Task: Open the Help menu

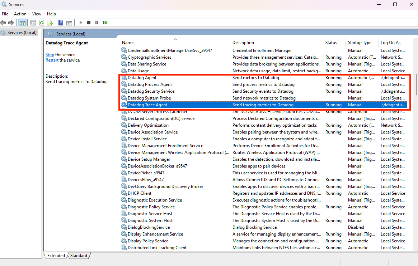Action: [x=51, y=14]
